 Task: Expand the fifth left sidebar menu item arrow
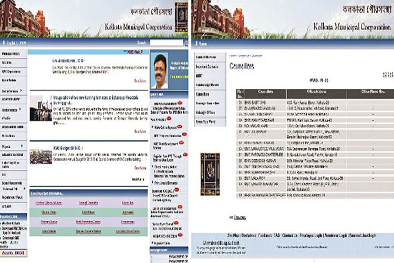[22, 90]
